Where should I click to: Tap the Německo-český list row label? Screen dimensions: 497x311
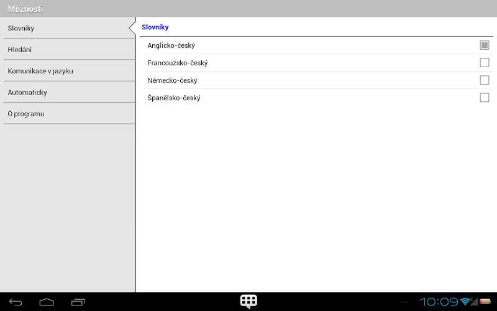coord(172,81)
